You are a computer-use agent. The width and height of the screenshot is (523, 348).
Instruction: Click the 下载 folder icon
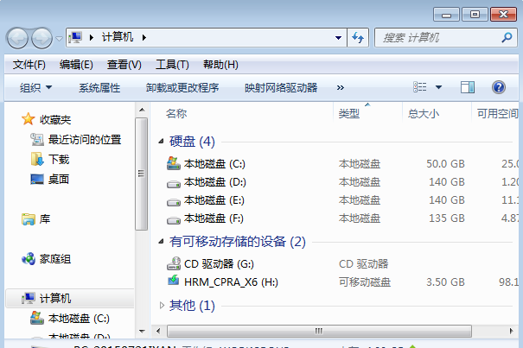click(37, 160)
